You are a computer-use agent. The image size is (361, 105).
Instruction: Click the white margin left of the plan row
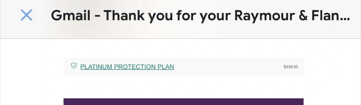pos(32,67)
